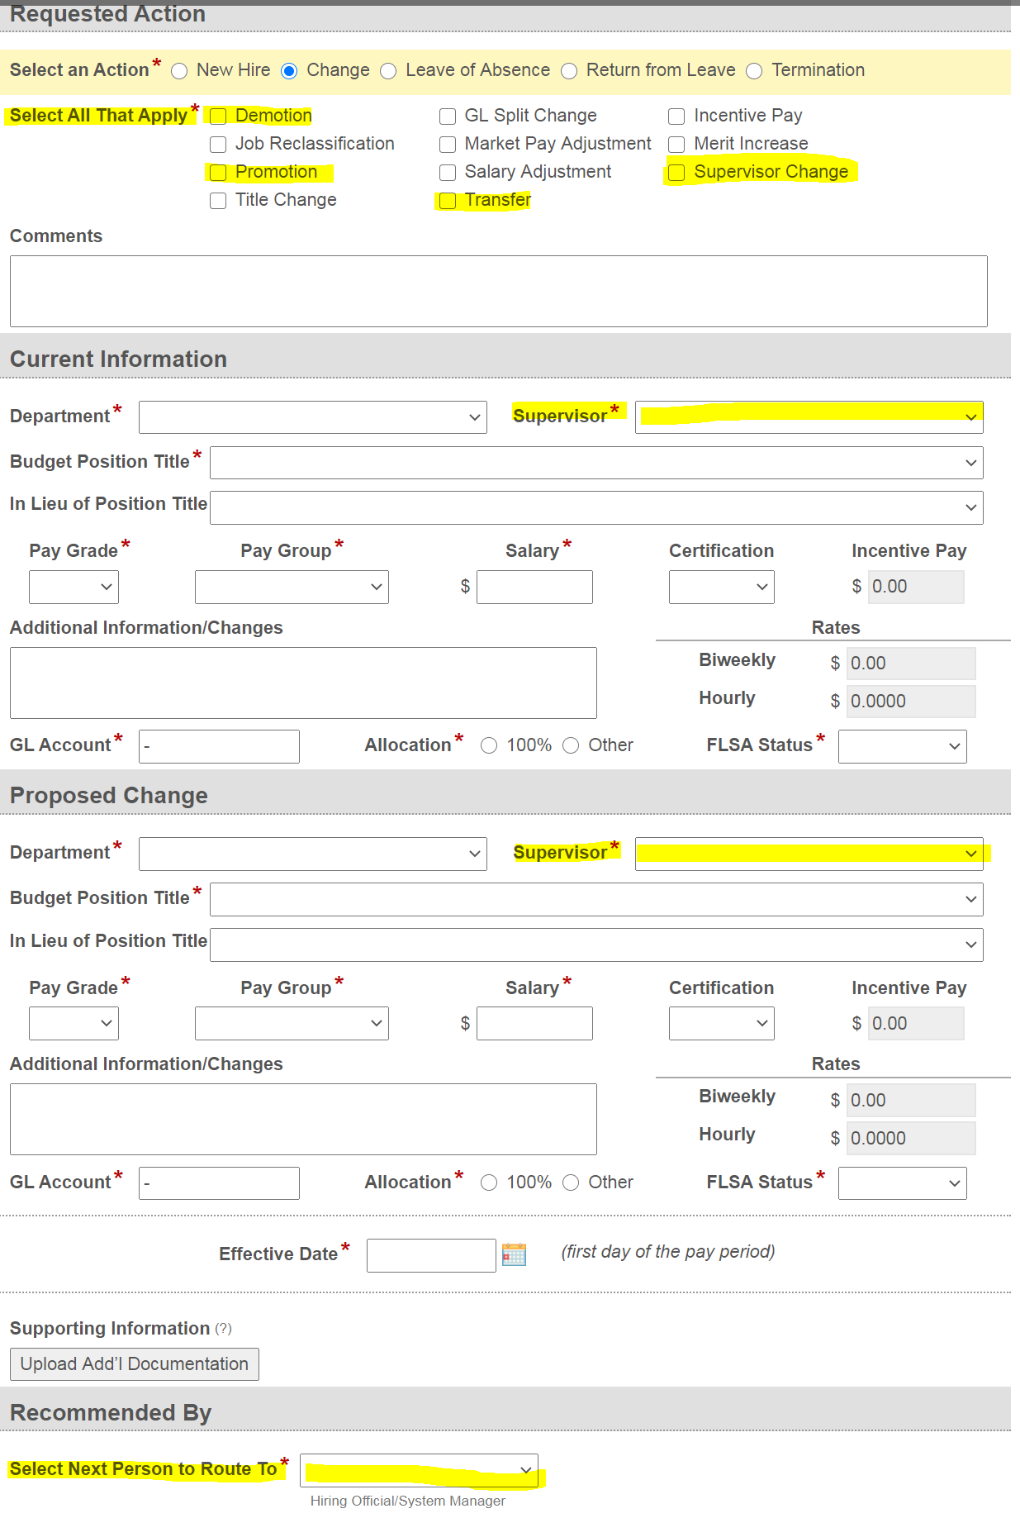Tick the Supervisor Change checkbox
1020x1518 pixels.
pyautogui.click(x=676, y=173)
